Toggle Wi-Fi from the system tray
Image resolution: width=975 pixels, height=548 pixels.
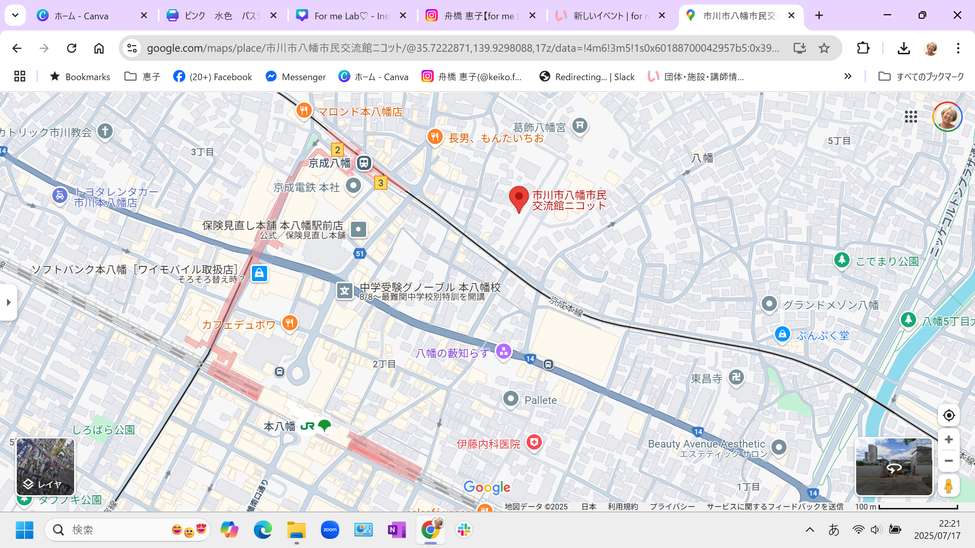pyautogui.click(x=858, y=530)
